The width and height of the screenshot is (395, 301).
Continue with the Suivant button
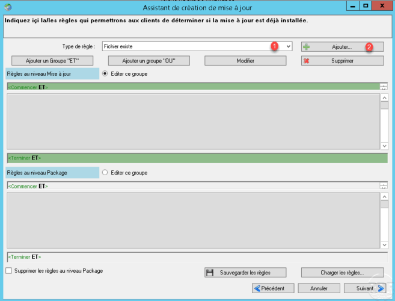coord(365,288)
